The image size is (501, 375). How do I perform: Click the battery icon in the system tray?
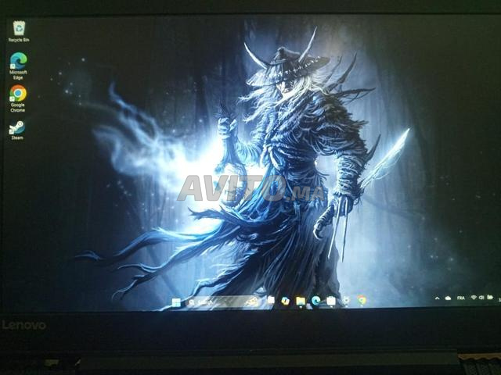490,298
